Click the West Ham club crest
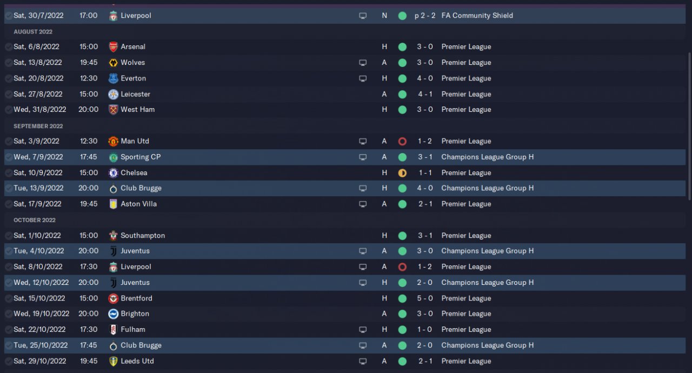 click(113, 110)
